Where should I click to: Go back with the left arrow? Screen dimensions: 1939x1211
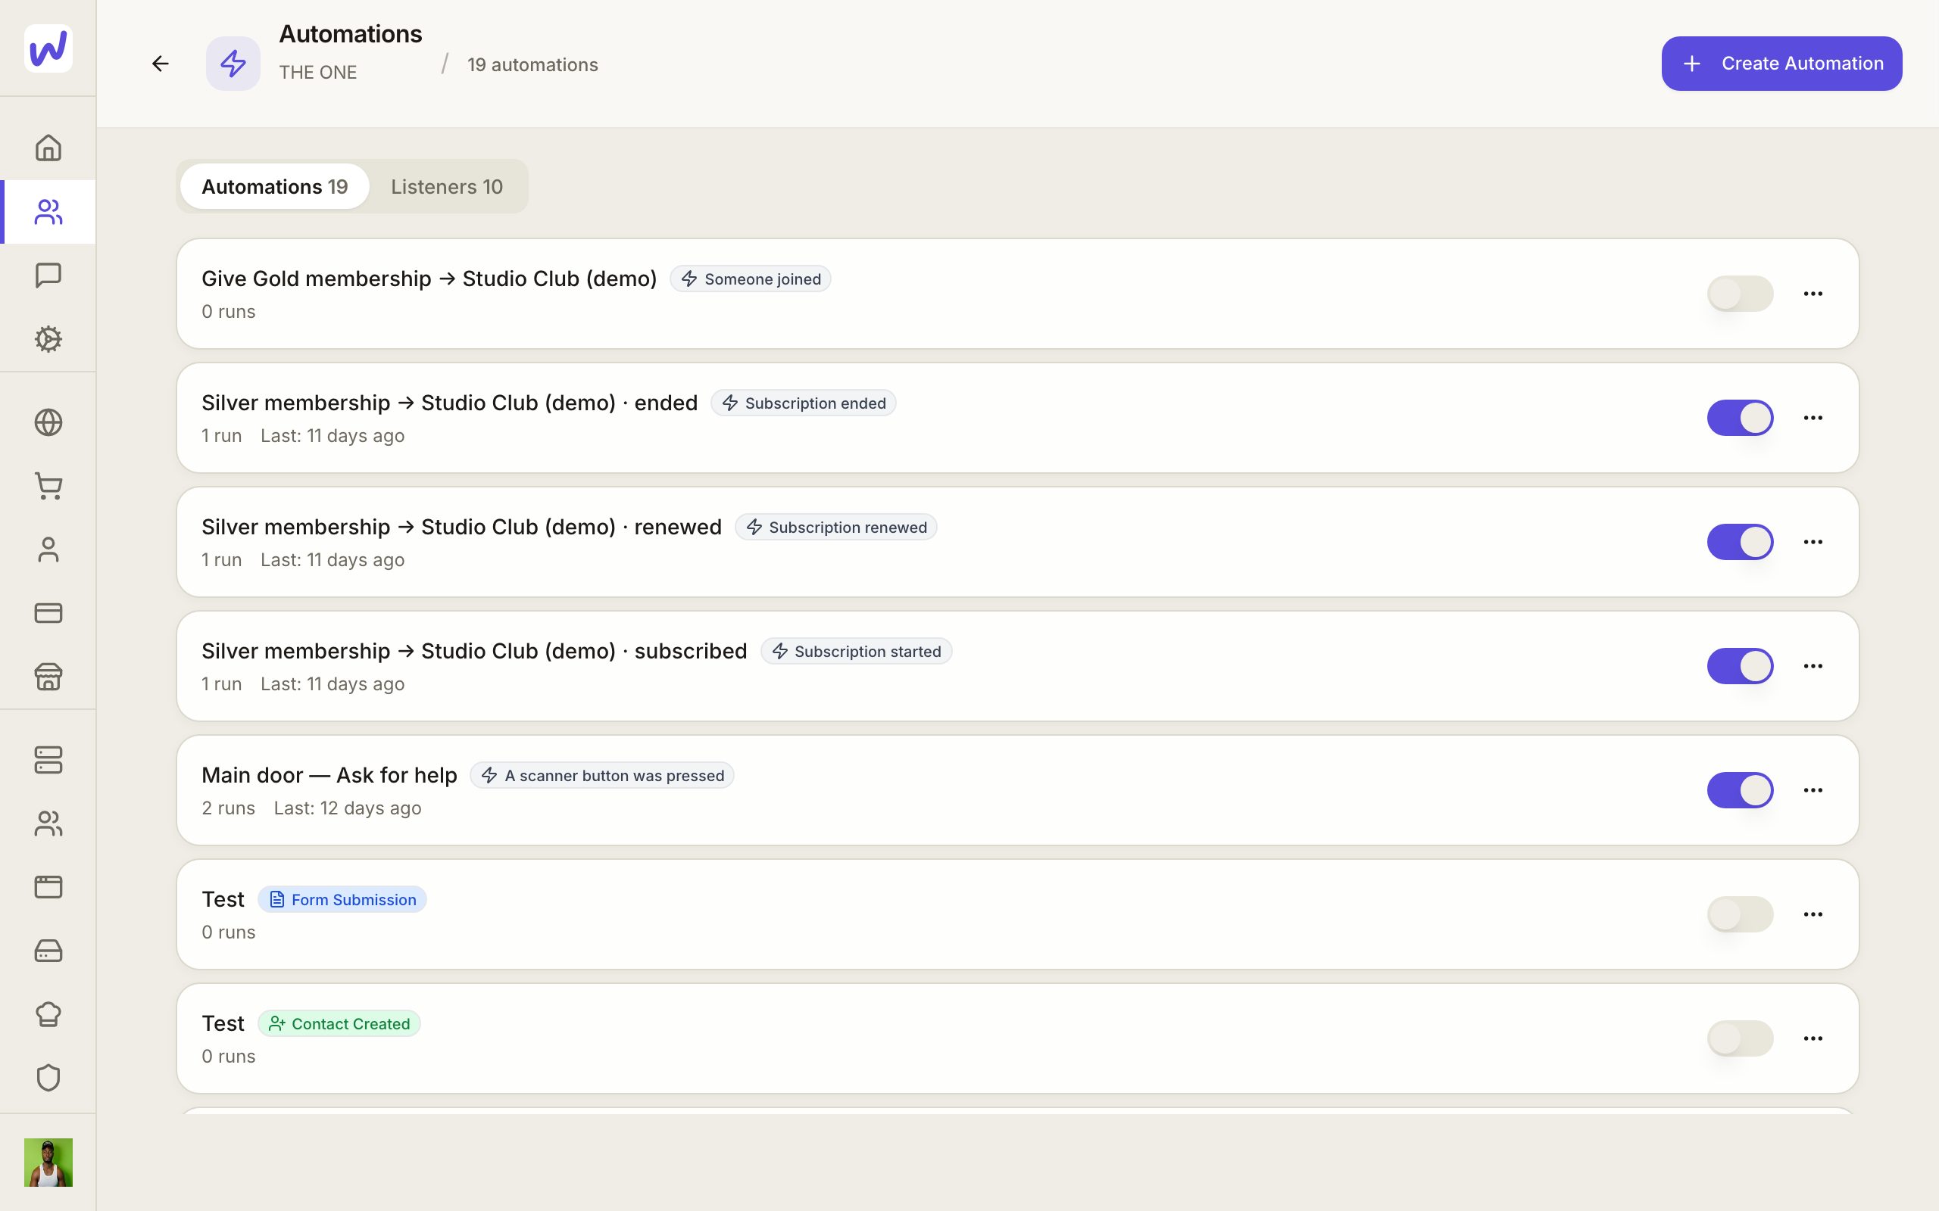(x=161, y=64)
